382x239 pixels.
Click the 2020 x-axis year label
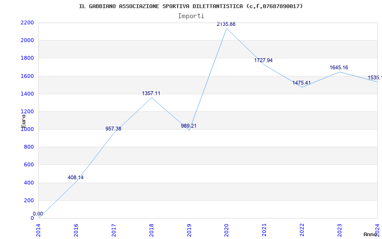click(x=226, y=230)
